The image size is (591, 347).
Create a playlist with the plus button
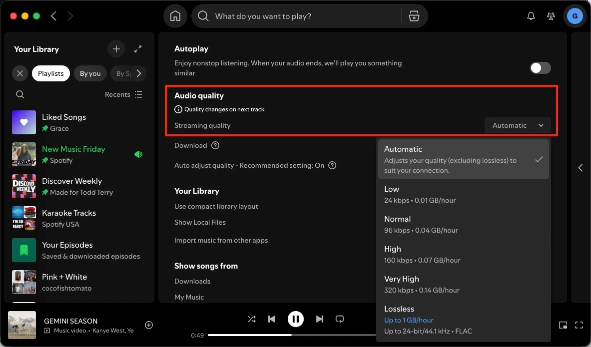point(116,49)
